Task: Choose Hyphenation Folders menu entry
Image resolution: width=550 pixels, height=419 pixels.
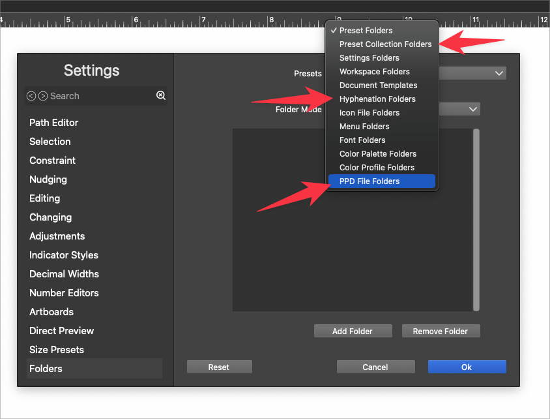Action: pyautogui.click(x=377, y=99)
